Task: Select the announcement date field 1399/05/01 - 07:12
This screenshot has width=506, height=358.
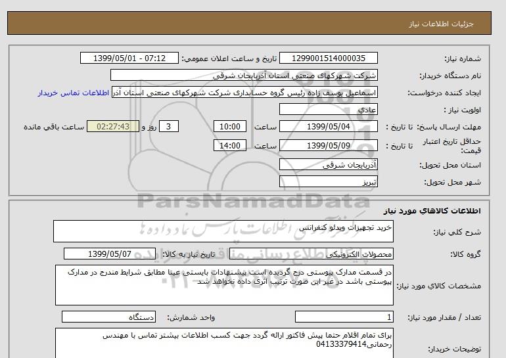Action: coord(129,58)
